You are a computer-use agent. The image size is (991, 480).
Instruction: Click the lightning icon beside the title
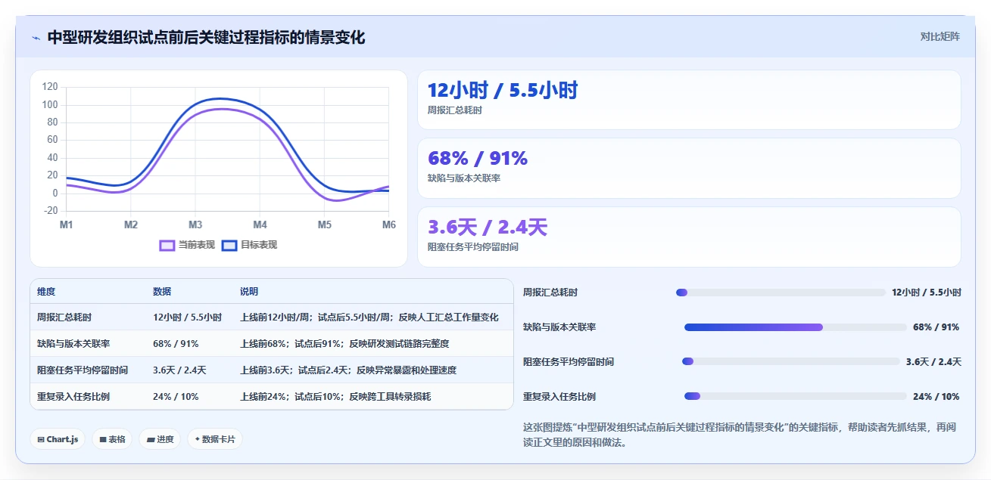pyautogui.click(x=36, y=38)
